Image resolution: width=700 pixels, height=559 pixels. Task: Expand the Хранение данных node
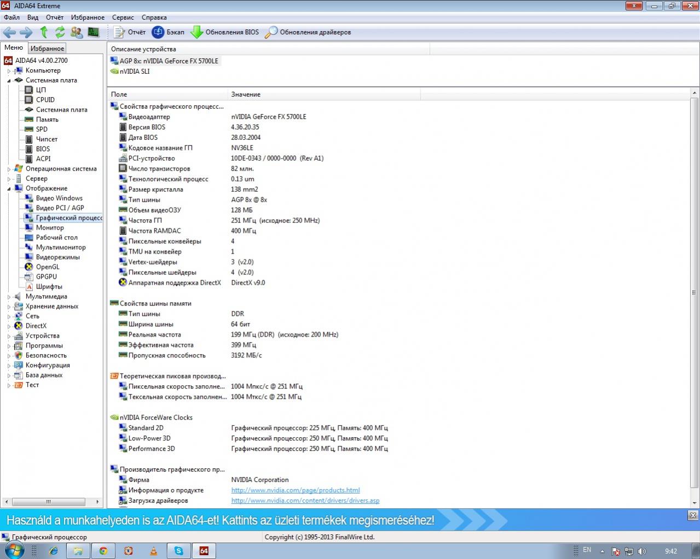click(x=9, y=307)
